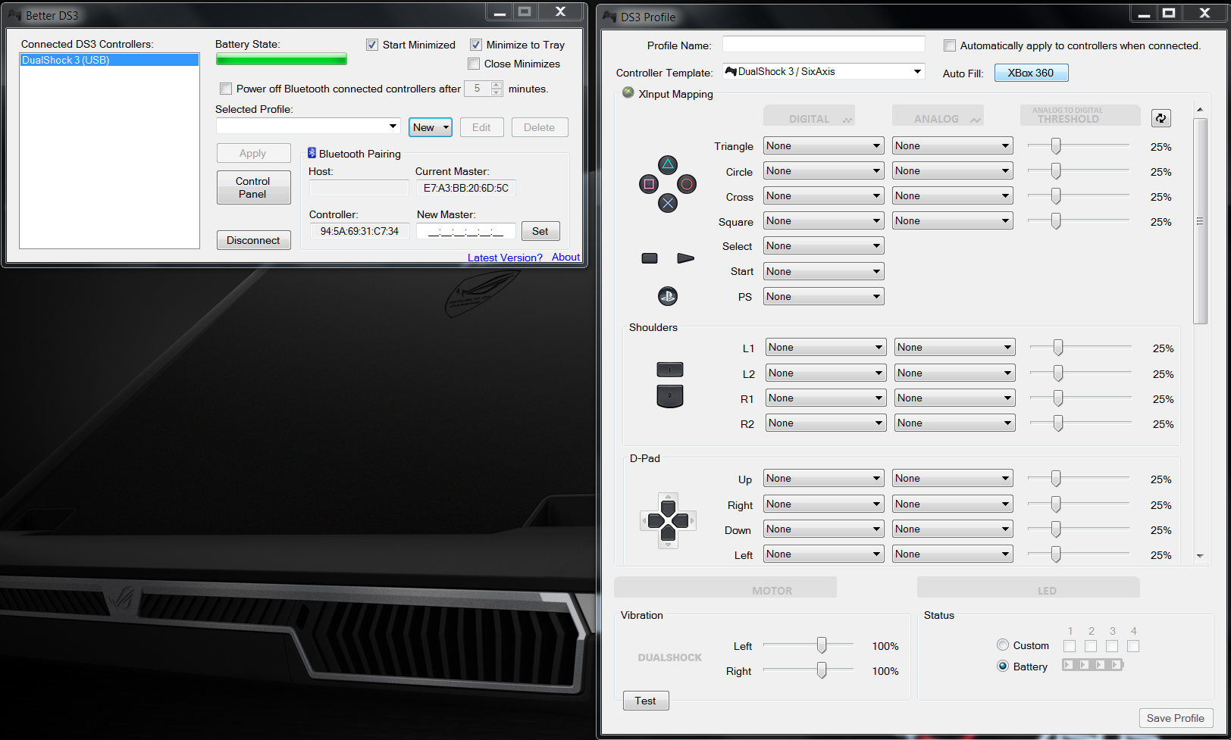Viewport: 1231px width, 740px height.
Task: Click the Triangle face button icon
Action: click(668, 165)
